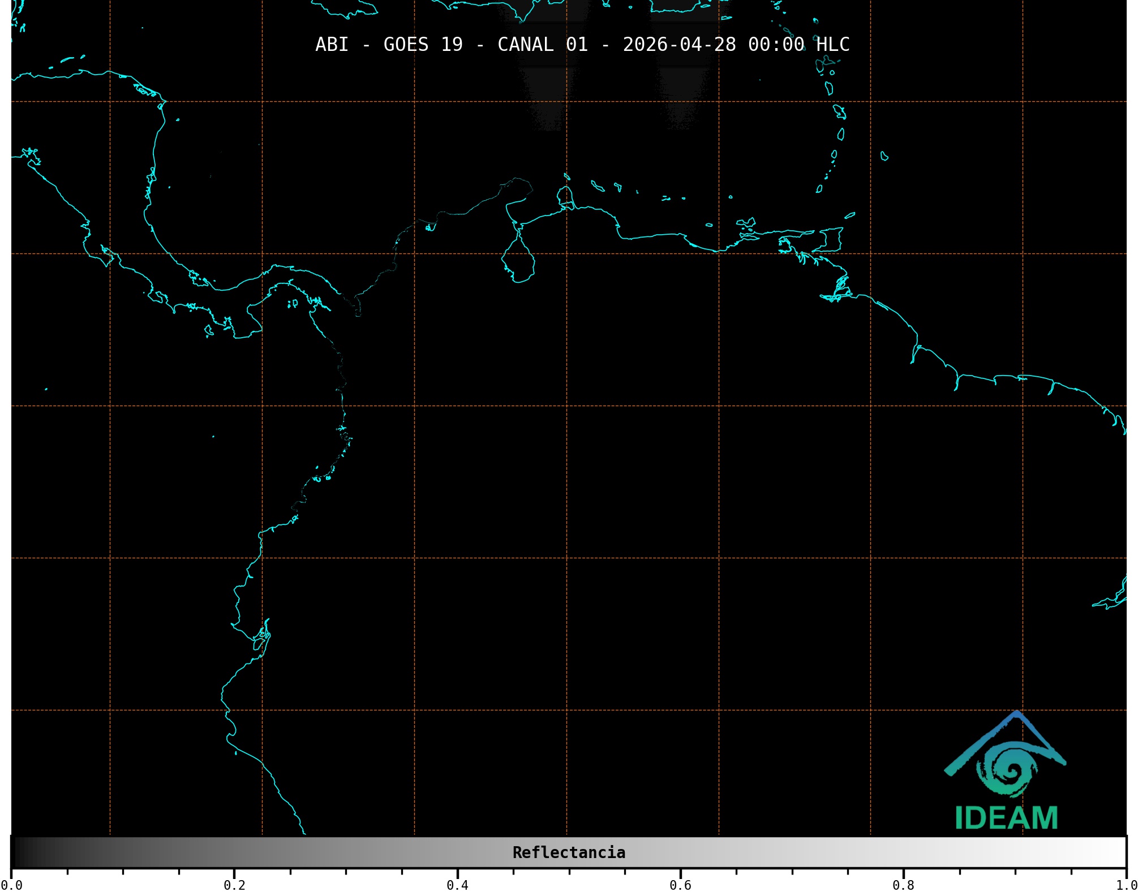Click the dark left end of the colorbar
Viewport: 1138px width, 892px height.
(23, 852)
